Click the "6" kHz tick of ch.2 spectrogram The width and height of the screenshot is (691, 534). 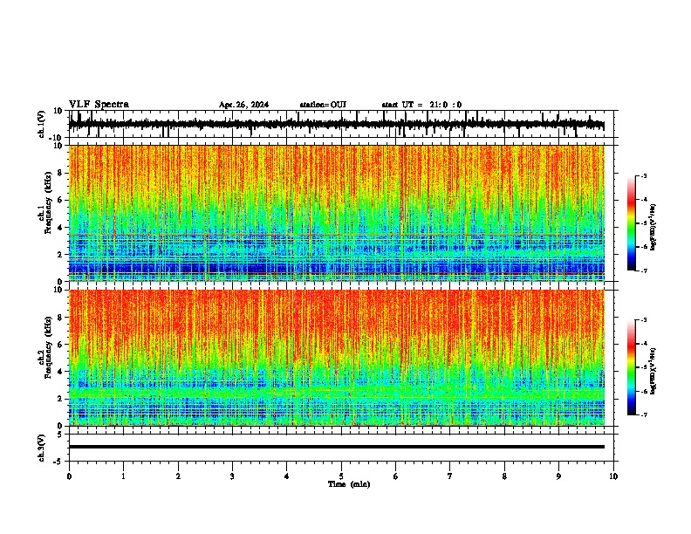click(x=61, y=345)
